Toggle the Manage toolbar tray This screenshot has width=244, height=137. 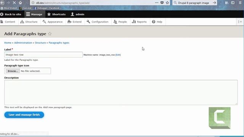[35, 14]
